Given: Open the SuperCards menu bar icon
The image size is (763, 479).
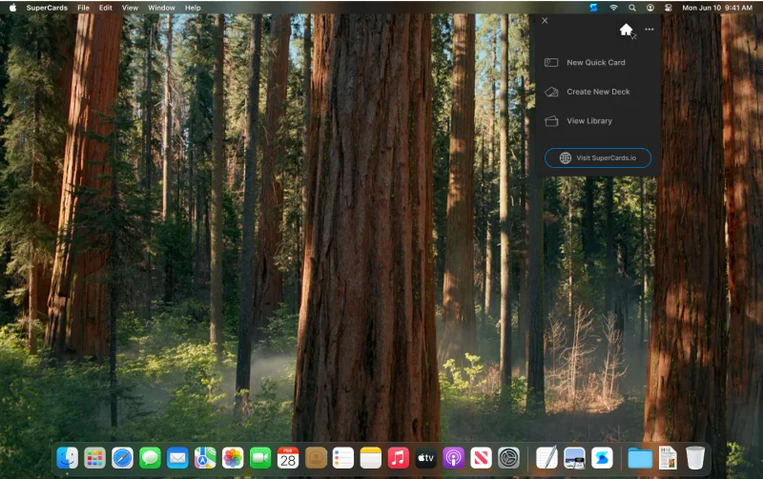Looking at the screenshot, I should pyautogui.click(x=593, y=8).
